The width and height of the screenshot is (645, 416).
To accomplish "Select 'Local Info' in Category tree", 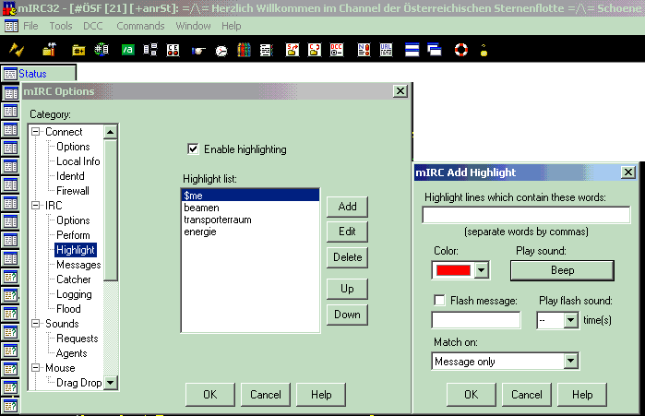I will pyautogui.click(x=78, y=161).
